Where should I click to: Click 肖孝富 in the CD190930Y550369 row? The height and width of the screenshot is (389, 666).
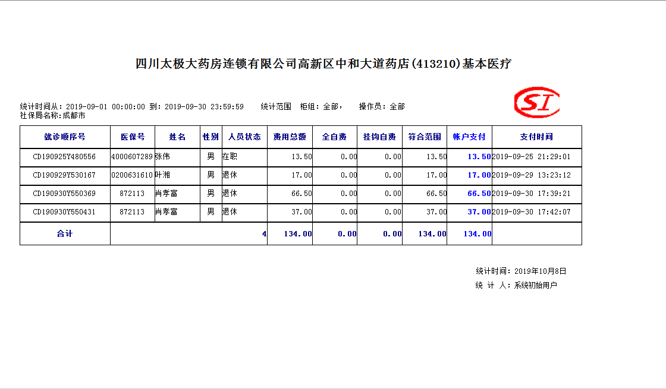[x=166, y=194]
